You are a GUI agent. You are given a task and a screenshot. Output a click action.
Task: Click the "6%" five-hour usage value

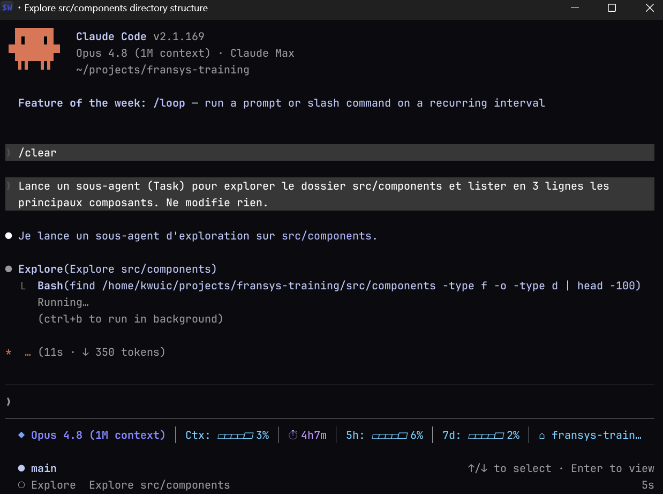[x=417, y=435]
